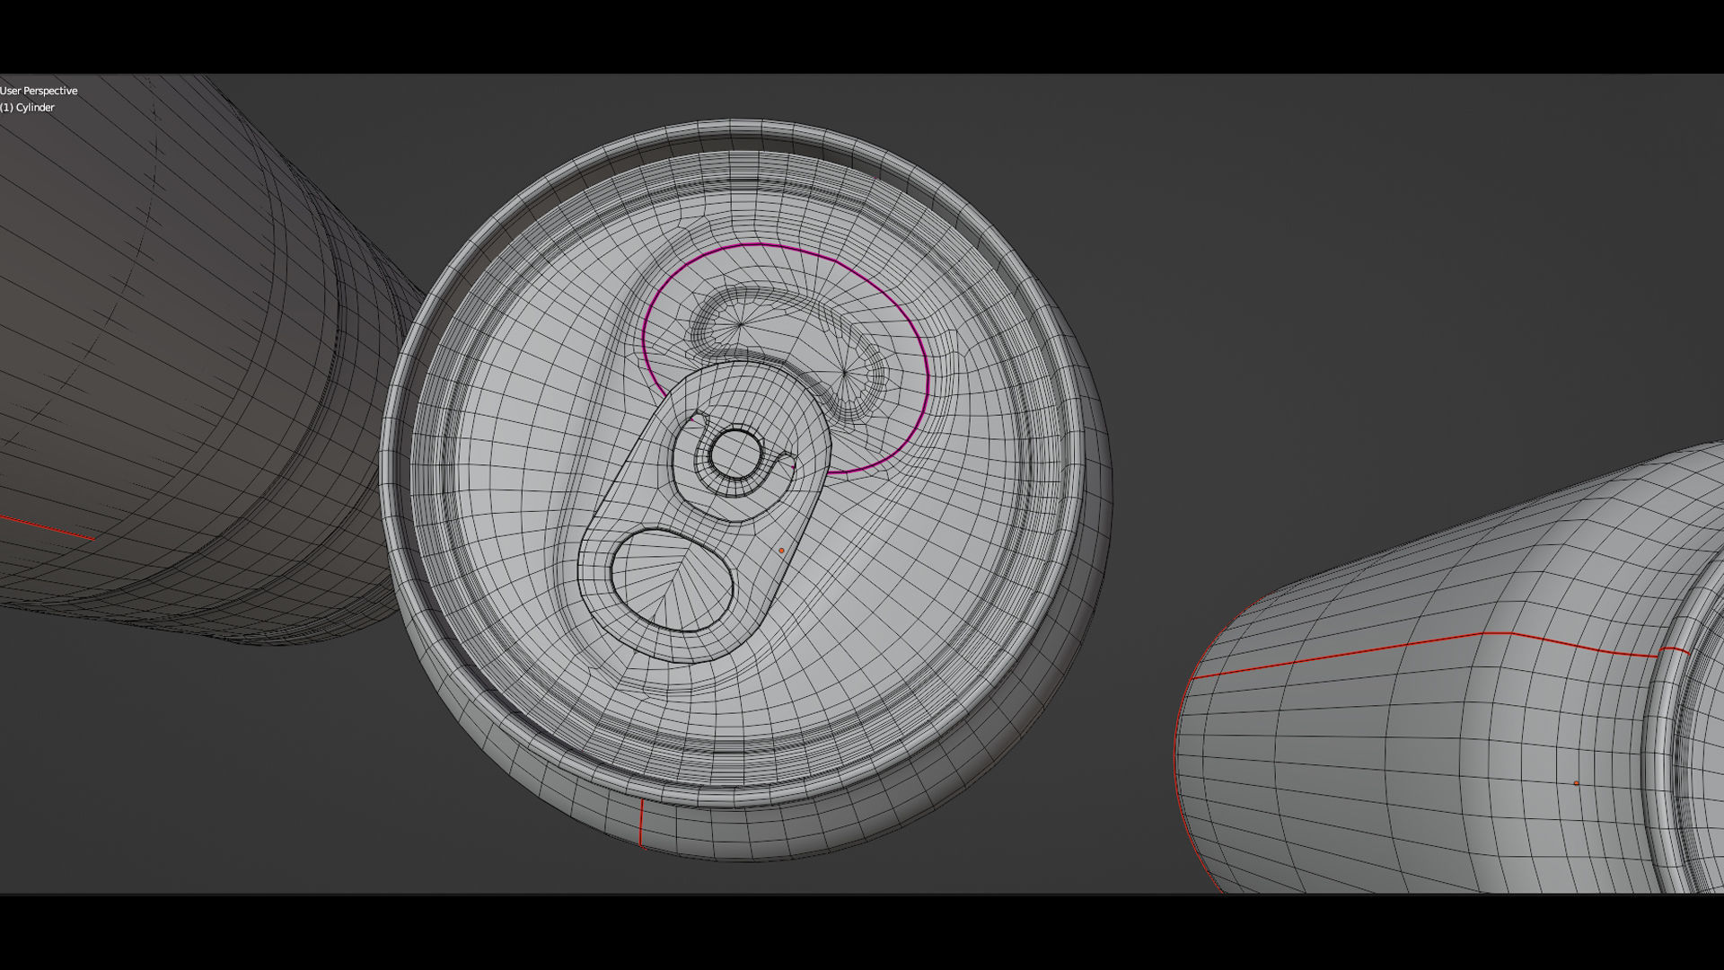Image resolution: width=1724 pixels, height=970 pixels.
Task: Click the orange origin dot on right can
Action: pos(1576,783)
